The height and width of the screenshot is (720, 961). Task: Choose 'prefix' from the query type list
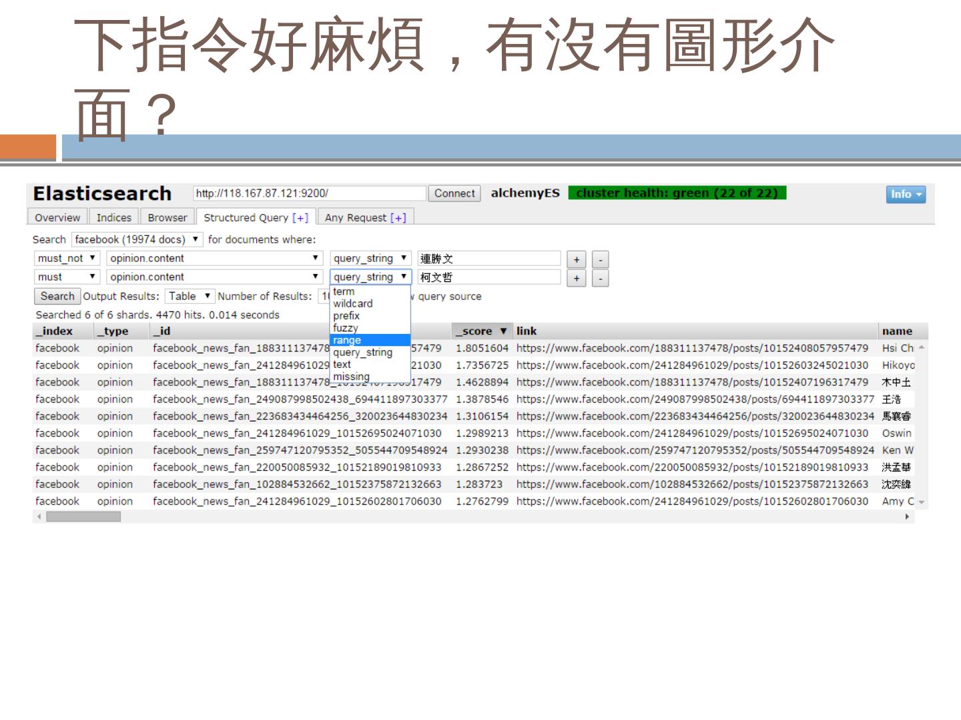tap(370, 316)
